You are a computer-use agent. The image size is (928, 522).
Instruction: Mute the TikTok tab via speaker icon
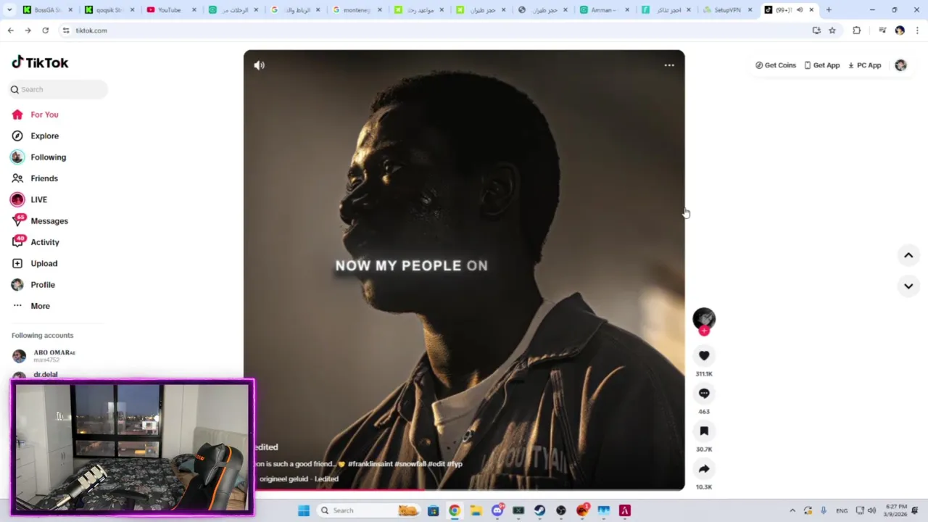(800, 10)
